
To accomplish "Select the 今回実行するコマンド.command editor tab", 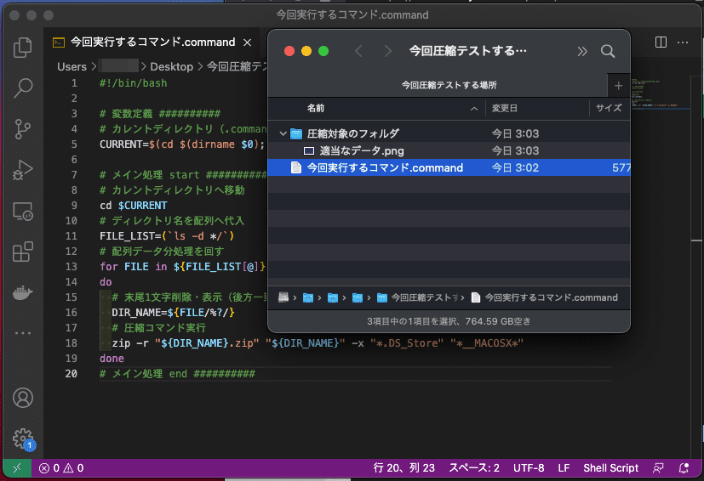I will 152,42.
